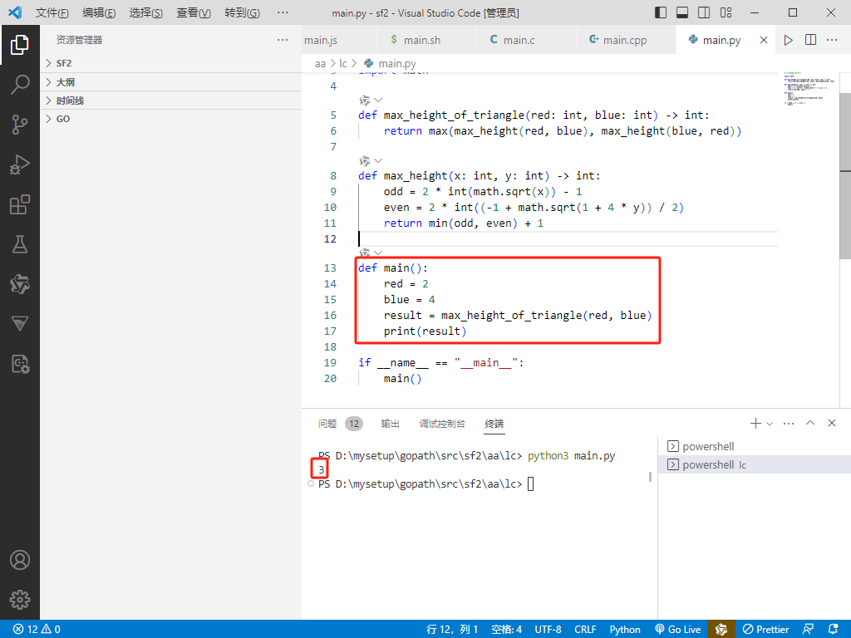Image resolution: width=851 pixels, height=638 pixels.
Task: Switch to the main.sh tab
Action: pyautogui.click(x=426, y=40)
